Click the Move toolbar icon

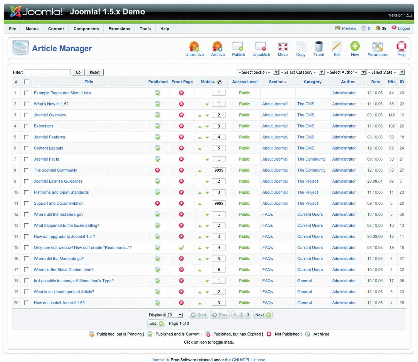coord(282,47)
